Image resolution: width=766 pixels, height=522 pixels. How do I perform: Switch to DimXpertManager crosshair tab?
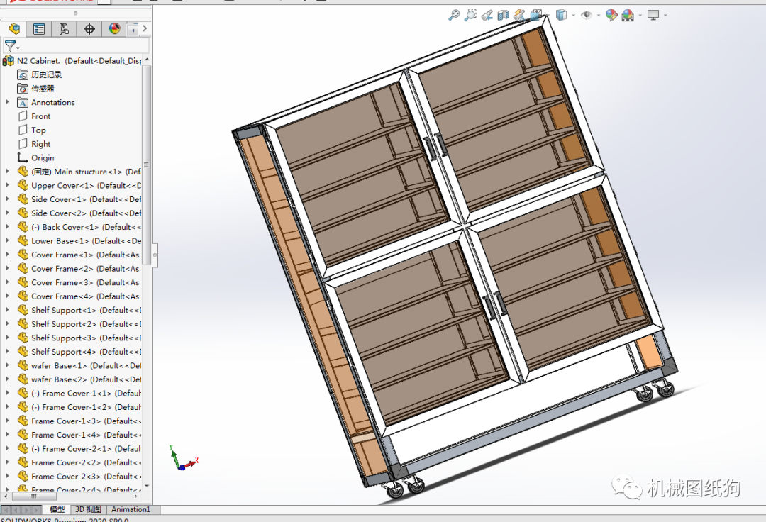89,29
